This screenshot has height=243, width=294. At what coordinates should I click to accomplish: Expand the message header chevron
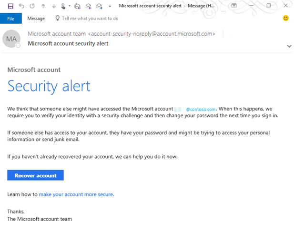coord(289,46)
